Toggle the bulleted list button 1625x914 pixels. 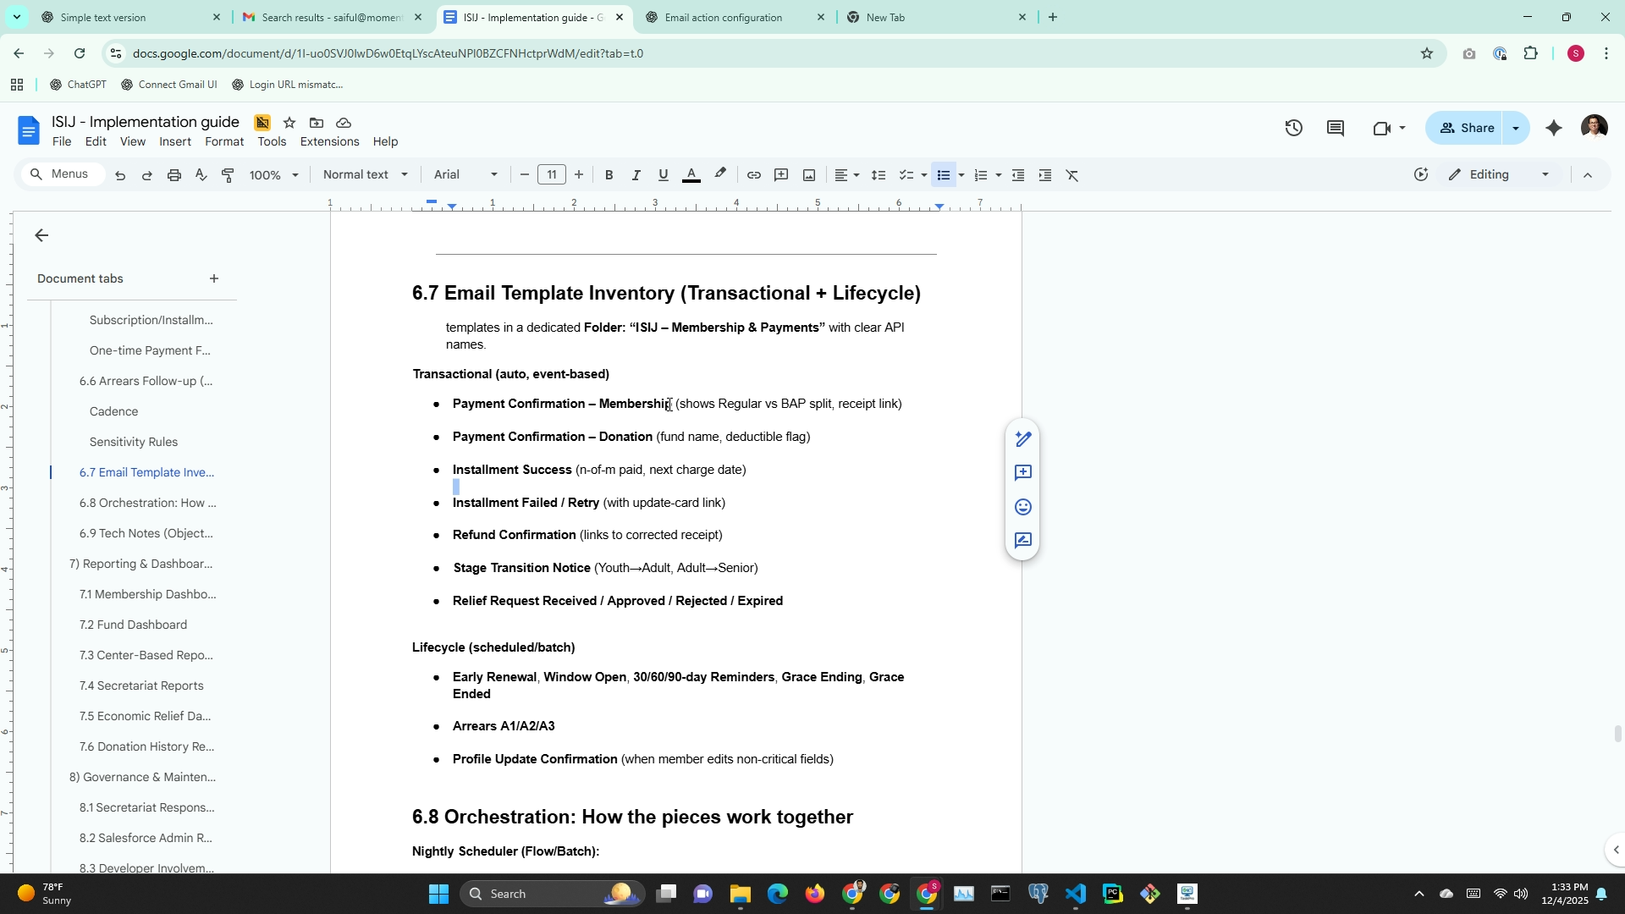tap(943, 175)
